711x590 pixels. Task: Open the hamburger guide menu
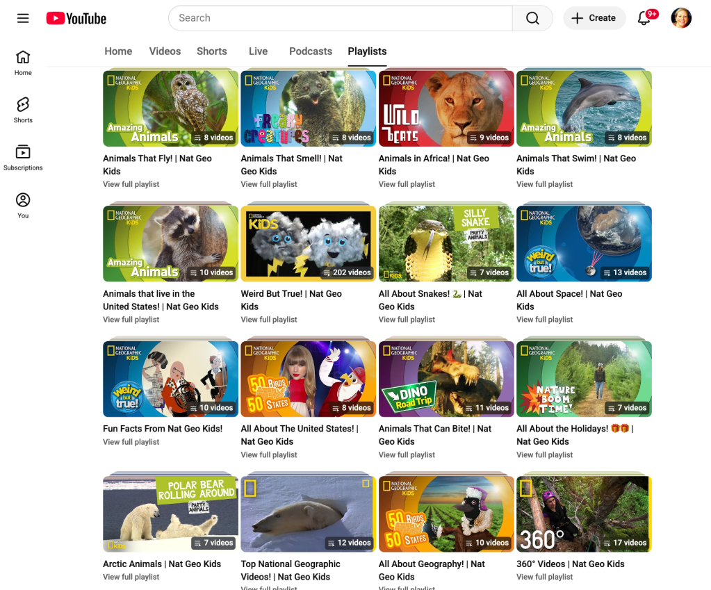(x=23, y=18)
